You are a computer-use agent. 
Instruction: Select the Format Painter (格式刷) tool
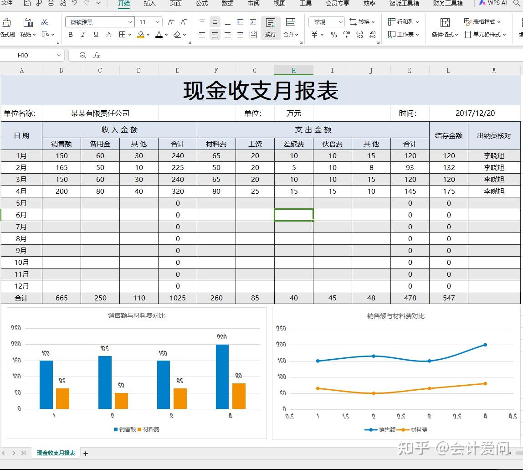coord(7,28)
